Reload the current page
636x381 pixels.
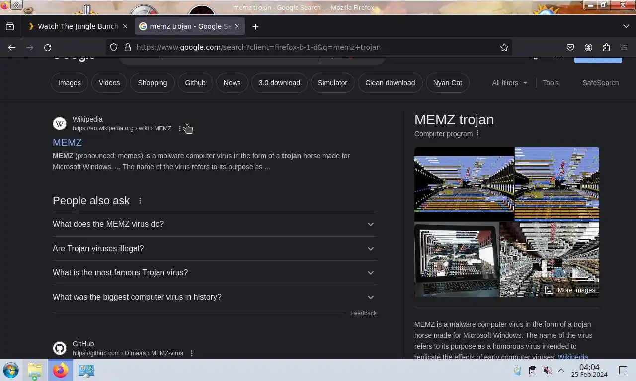[x=48, y=47]
